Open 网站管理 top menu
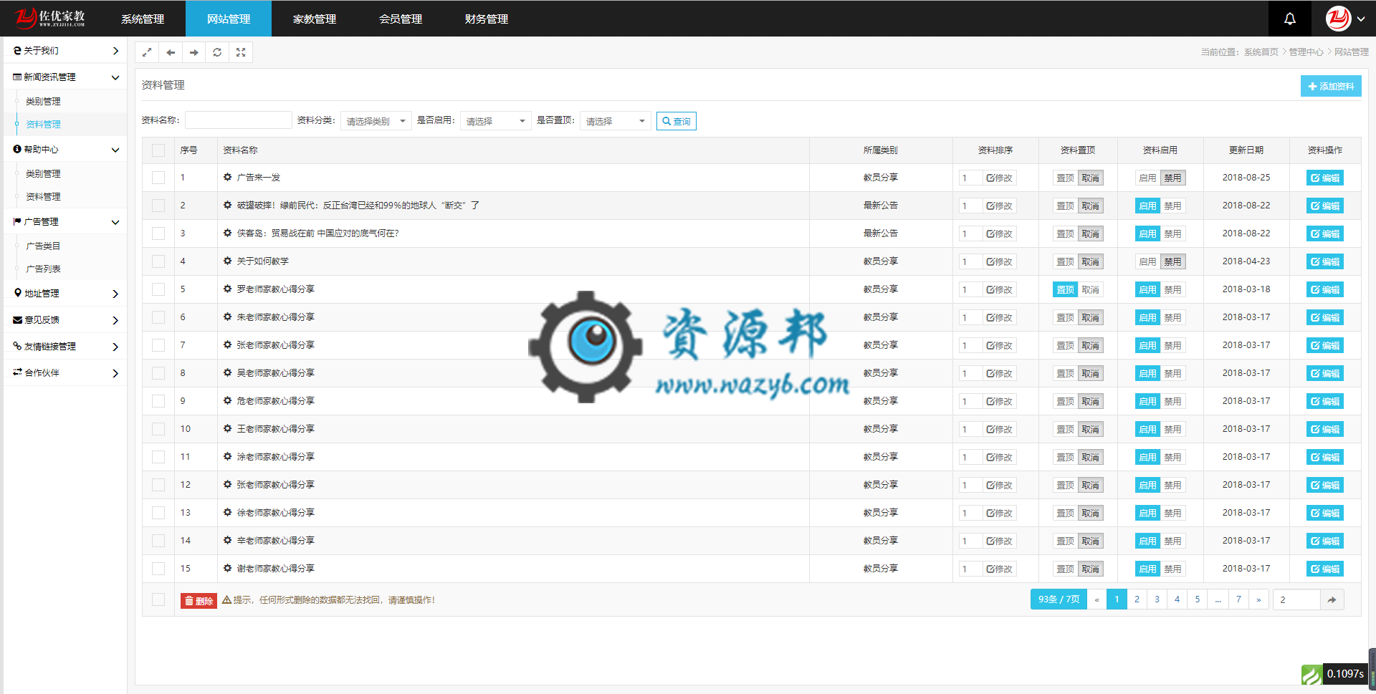Viewport: 1376px width, 694px height. pyautogui.click(x=229, y=19)
